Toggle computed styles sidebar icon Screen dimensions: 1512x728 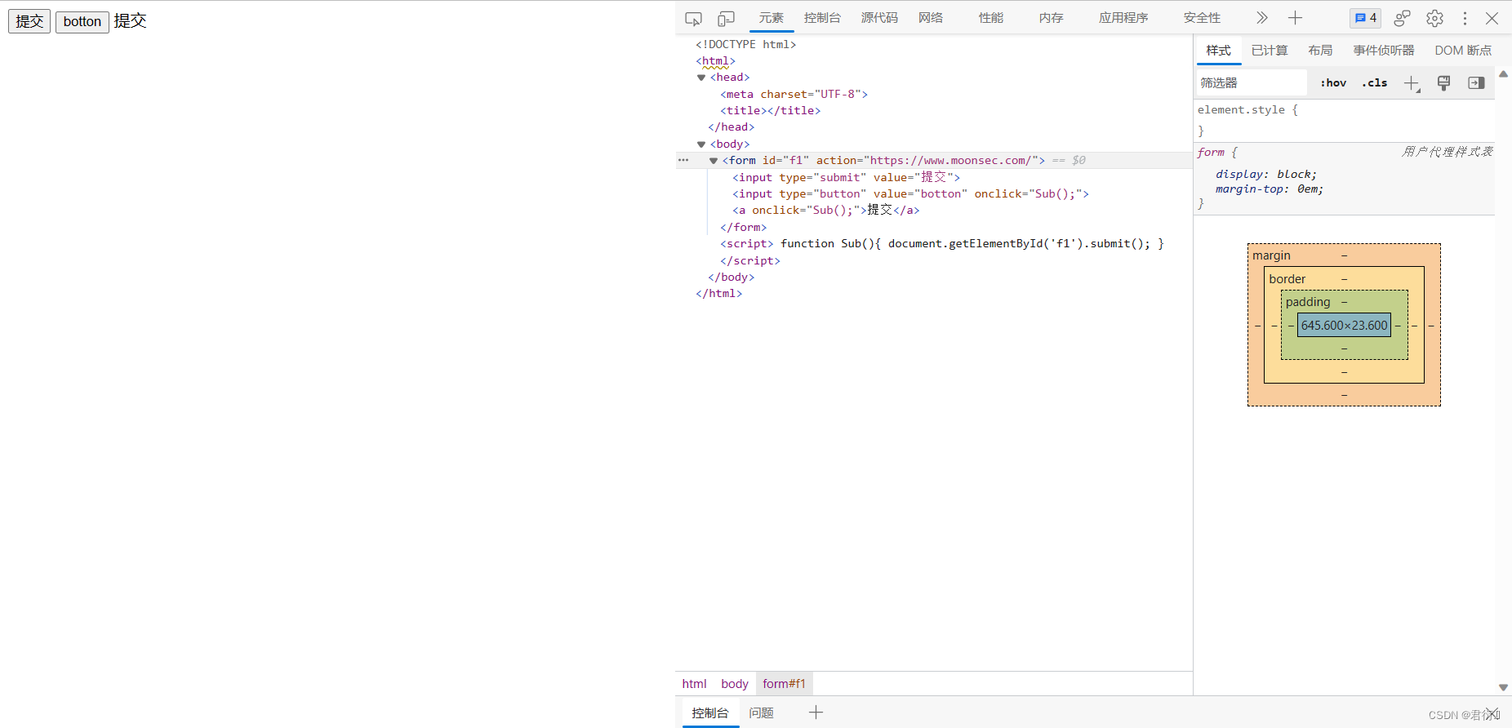click(x=1476, y=82)
